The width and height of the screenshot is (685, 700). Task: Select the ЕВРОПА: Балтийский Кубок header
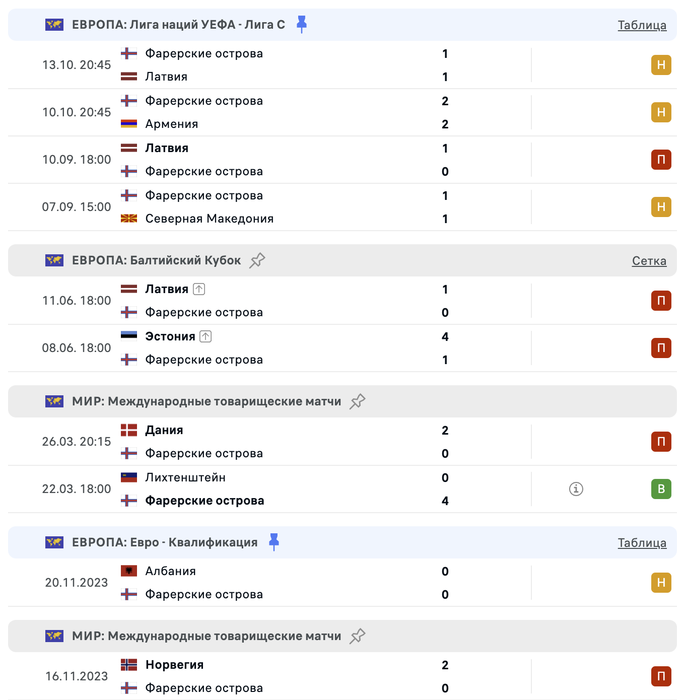click(156, 260)
